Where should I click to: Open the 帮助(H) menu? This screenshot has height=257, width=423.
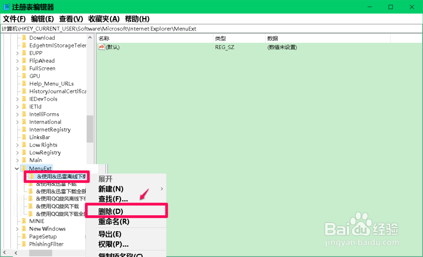tap(137, 19)
